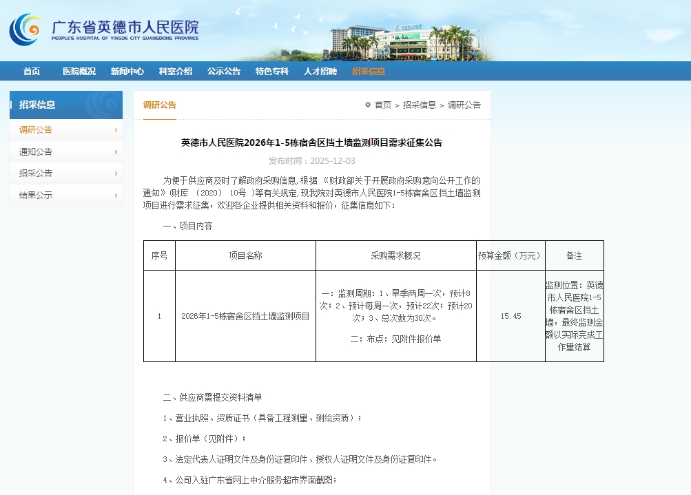
Task: Select highlighted 招采信息 menu item
Action: (369, 72)
